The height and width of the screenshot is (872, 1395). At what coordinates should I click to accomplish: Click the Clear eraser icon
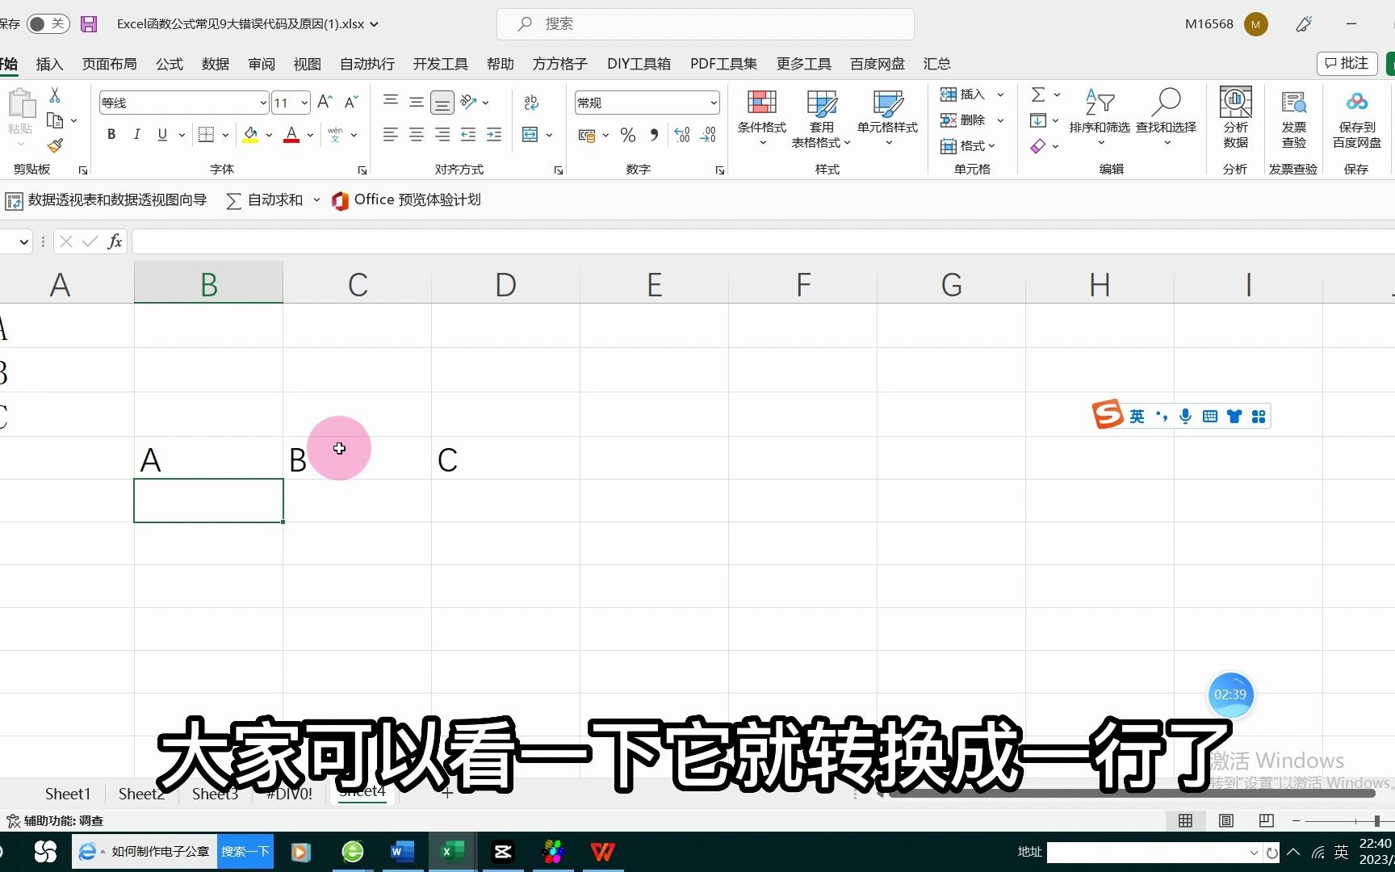click(x=1038, y=146)
